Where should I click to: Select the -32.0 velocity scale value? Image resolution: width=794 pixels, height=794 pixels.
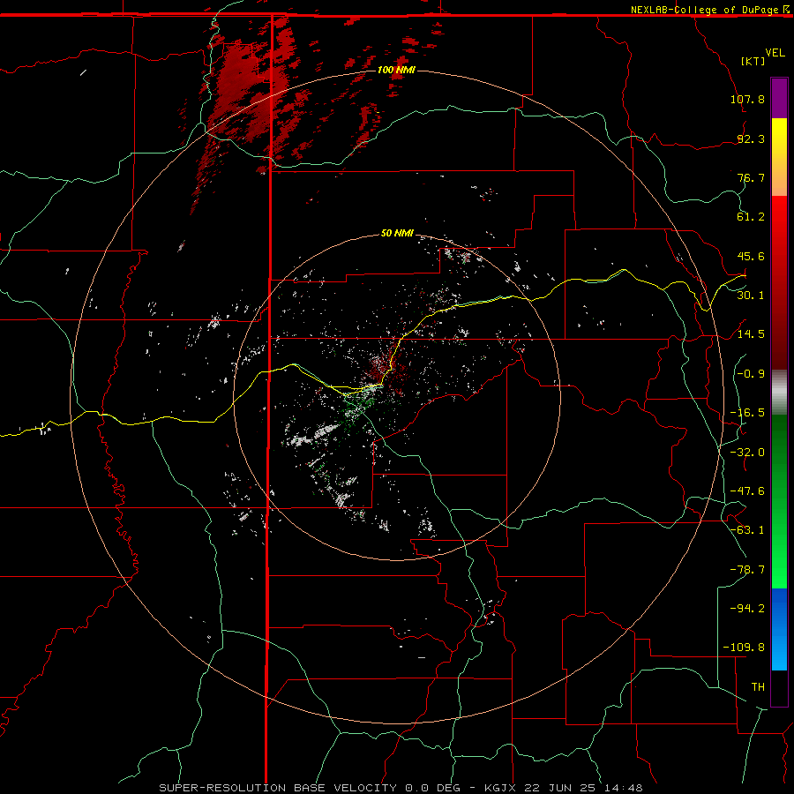pos(747,453)
